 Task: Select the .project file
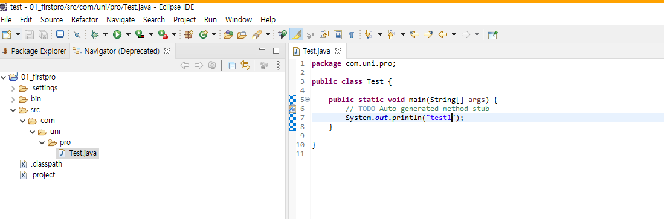tap(37, 174)
